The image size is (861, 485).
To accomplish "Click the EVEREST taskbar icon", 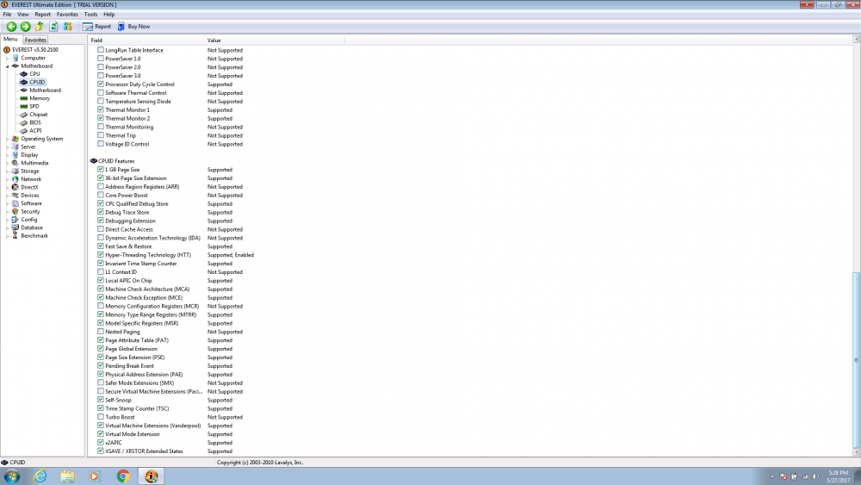I will (x=151, y=476).
